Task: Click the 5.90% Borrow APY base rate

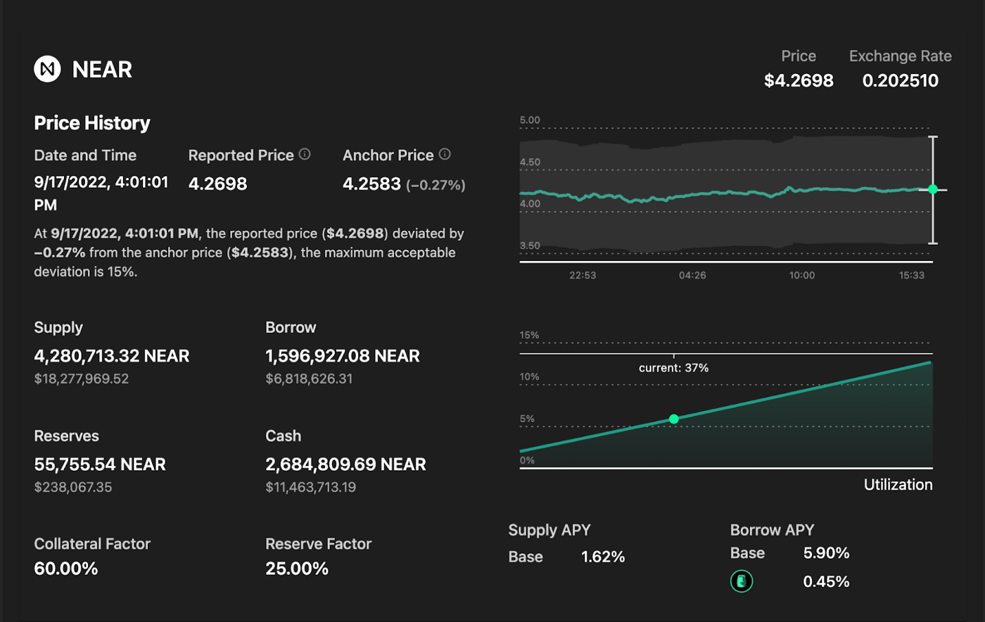Action: (827, 553)
